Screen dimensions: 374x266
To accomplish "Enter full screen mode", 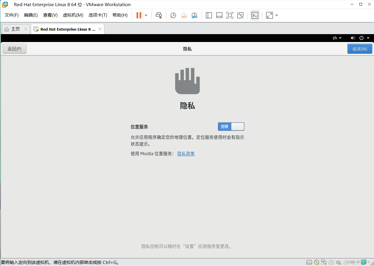I will 230,15.
